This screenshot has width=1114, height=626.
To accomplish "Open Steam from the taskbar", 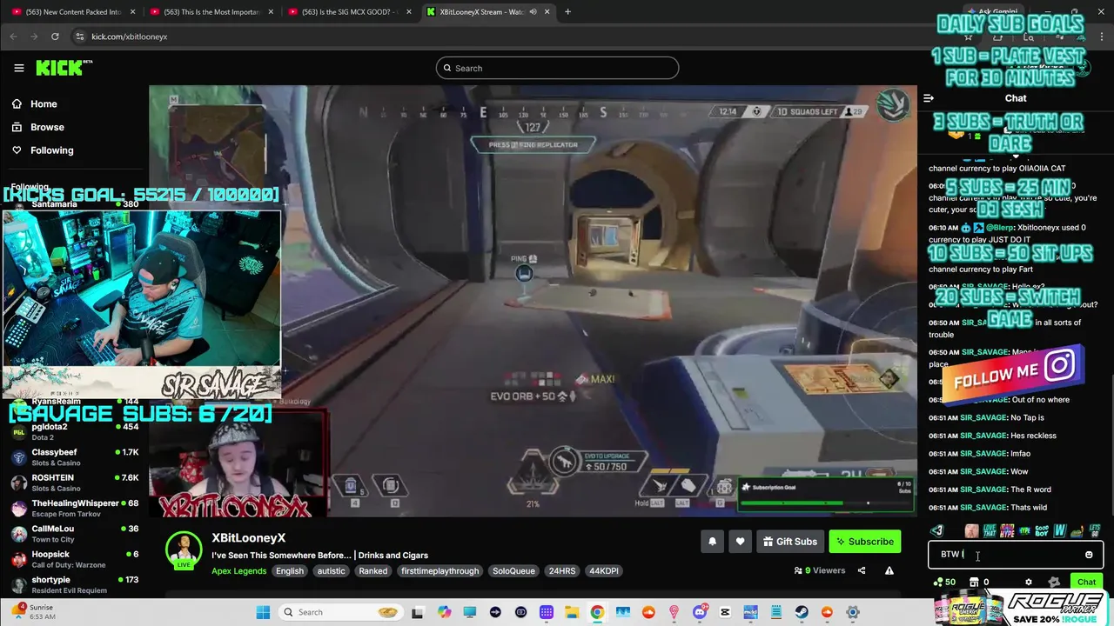I will point(801,612).
